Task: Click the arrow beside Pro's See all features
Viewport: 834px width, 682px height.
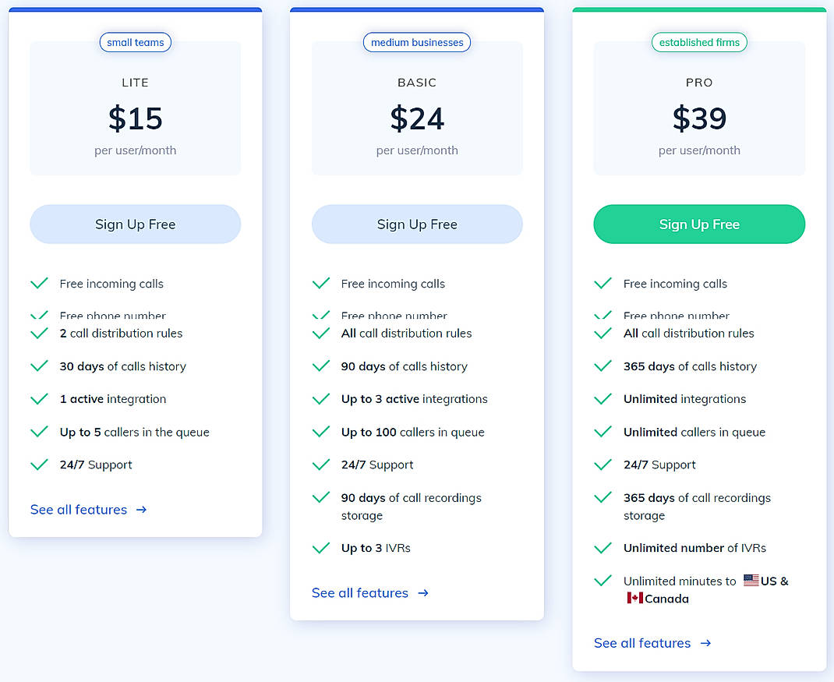Action: (705, 643)
